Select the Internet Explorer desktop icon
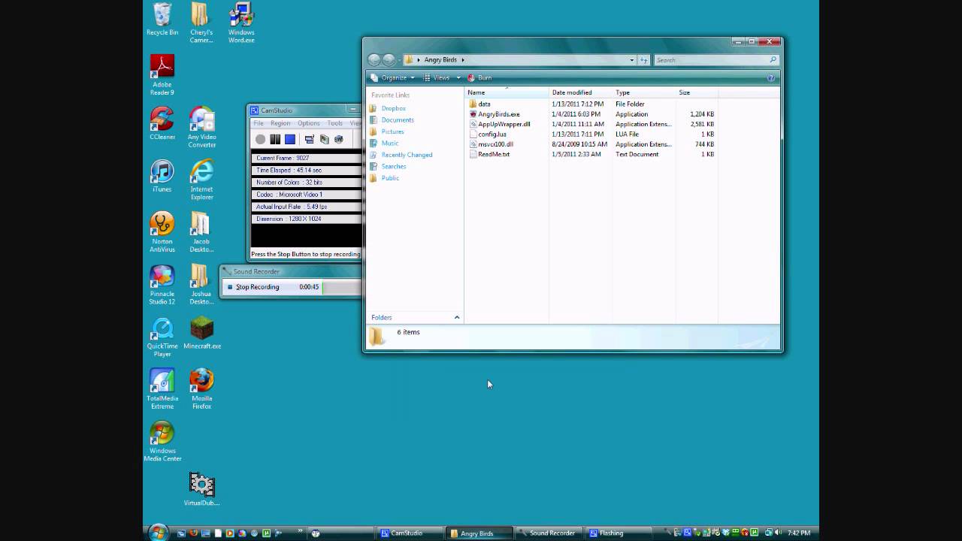Viewport: 962px width, 541px height. (201, 180)
